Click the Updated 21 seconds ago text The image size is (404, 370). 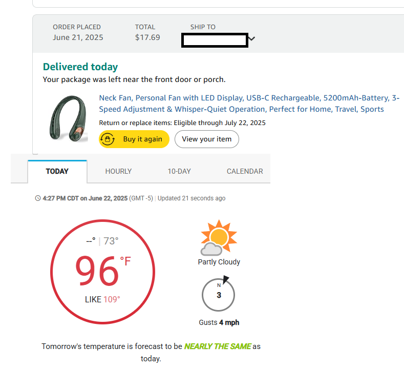(192, 198)
